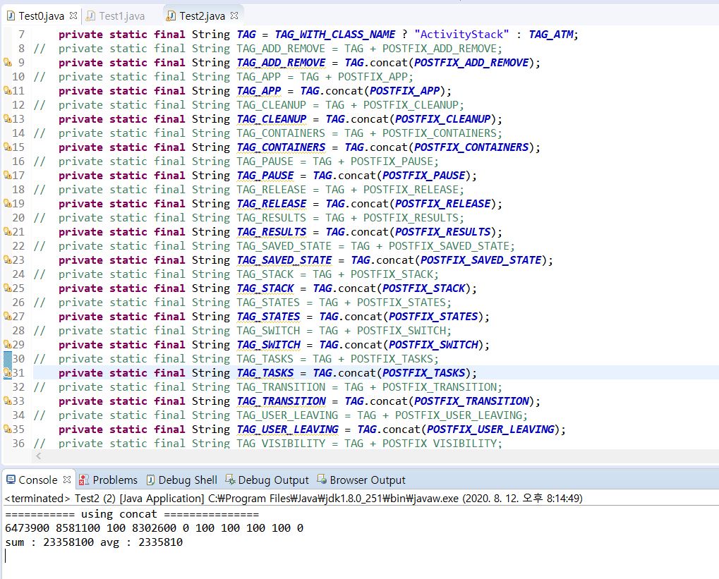
Task: Click the warning marker on line 19
Action: pos(7,203)
